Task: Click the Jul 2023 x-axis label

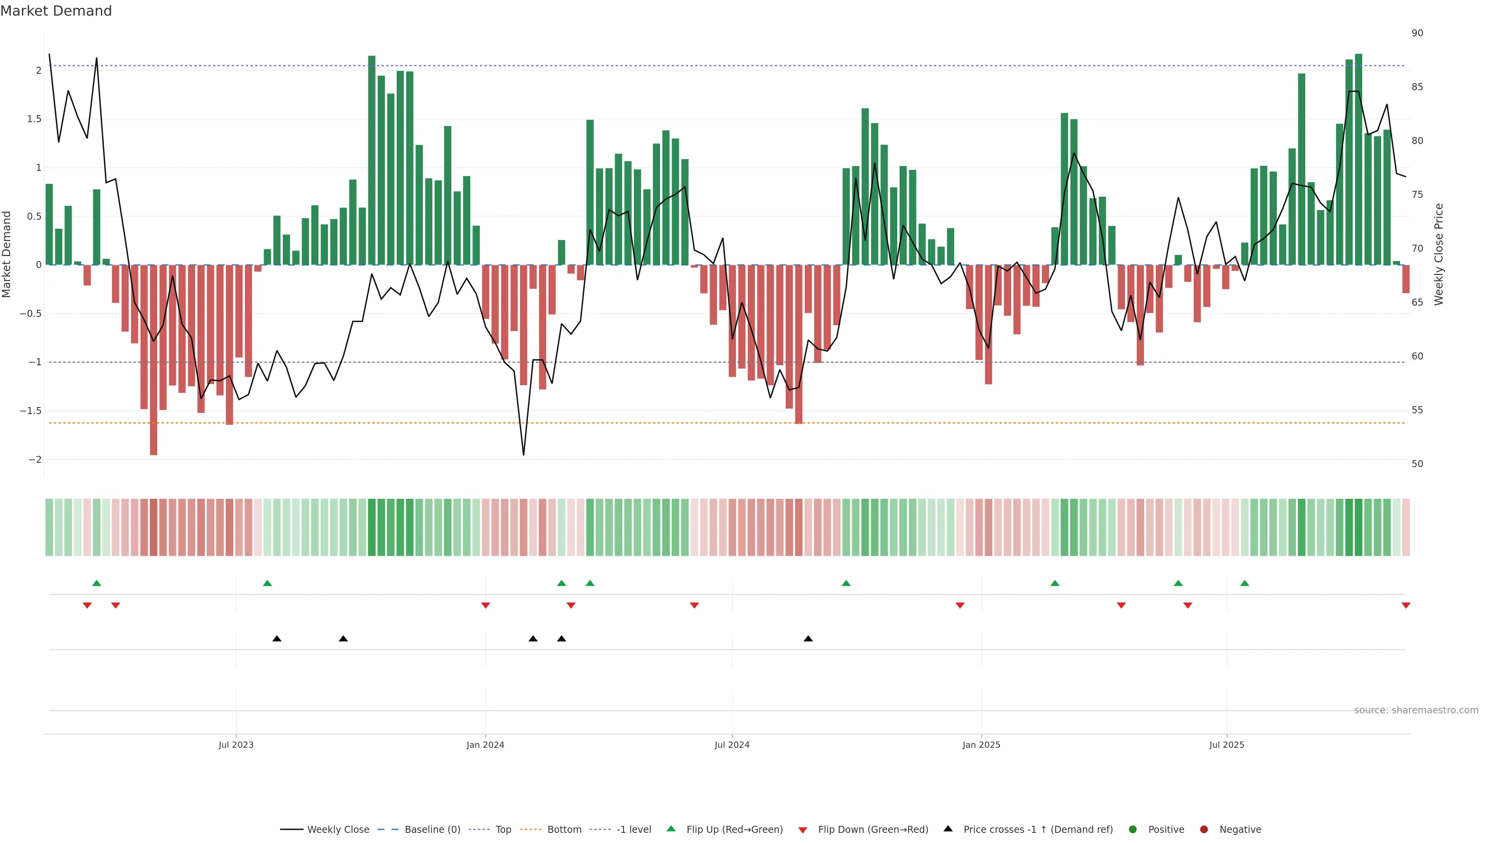Action: [x=236, y=745]
